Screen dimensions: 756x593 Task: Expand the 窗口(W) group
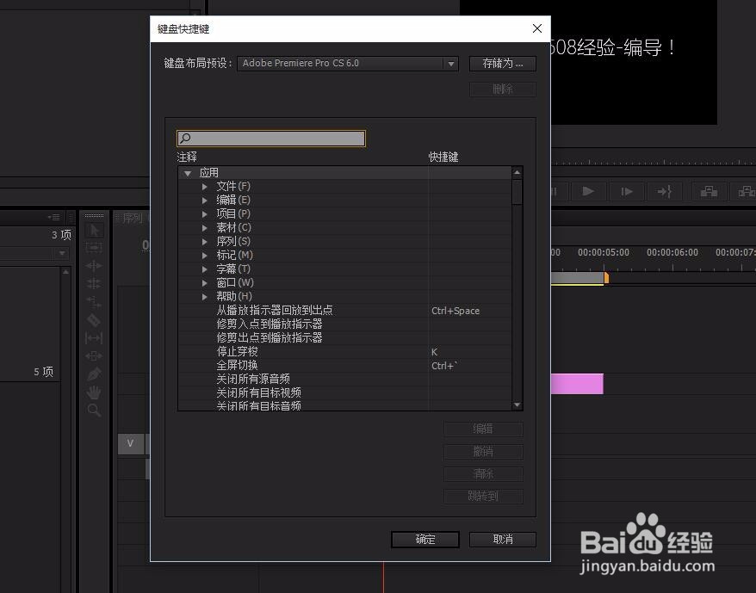tap(204, 282)
